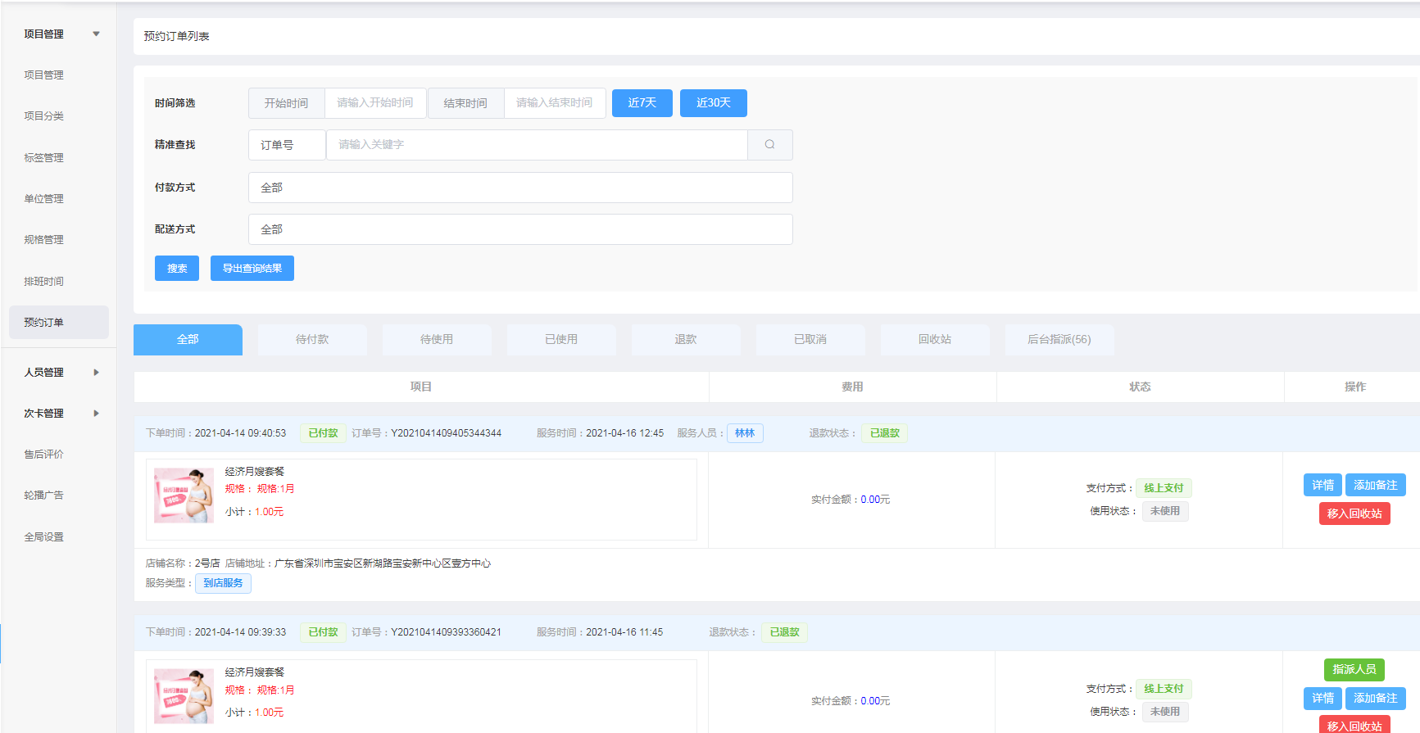Open the 配送方式 dropdown
1420x733 pixels.
(x=519, y=229)
